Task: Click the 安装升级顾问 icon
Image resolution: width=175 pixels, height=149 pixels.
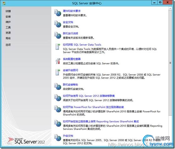Action: coord(58,72)
